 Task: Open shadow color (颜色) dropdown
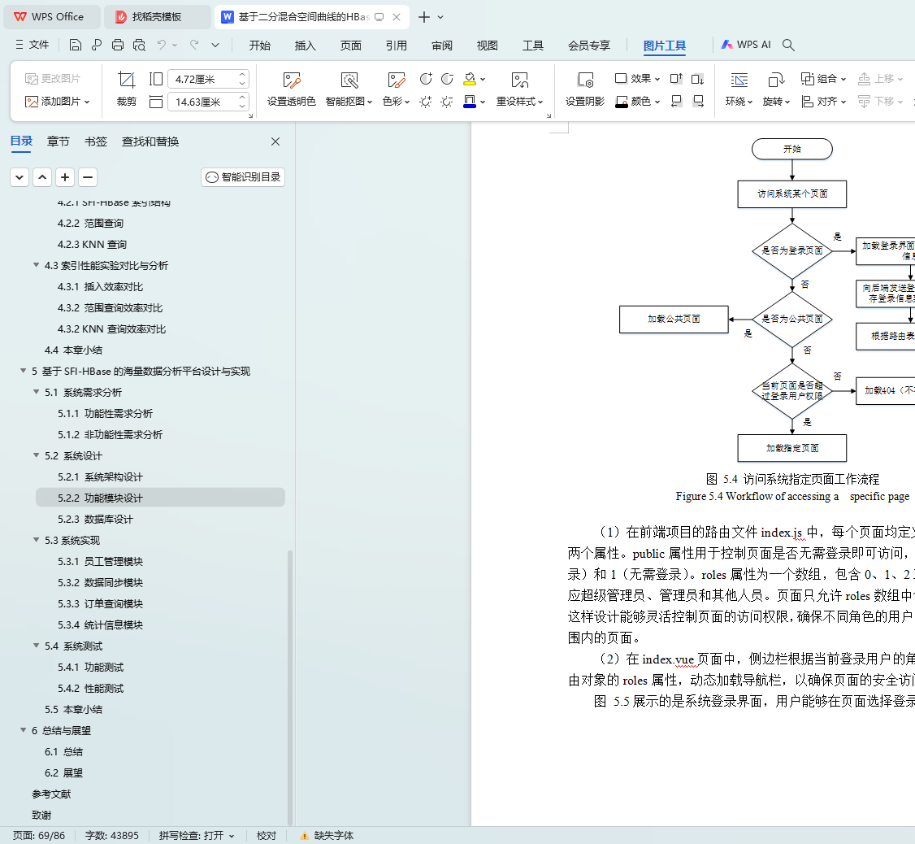point(638,102)
